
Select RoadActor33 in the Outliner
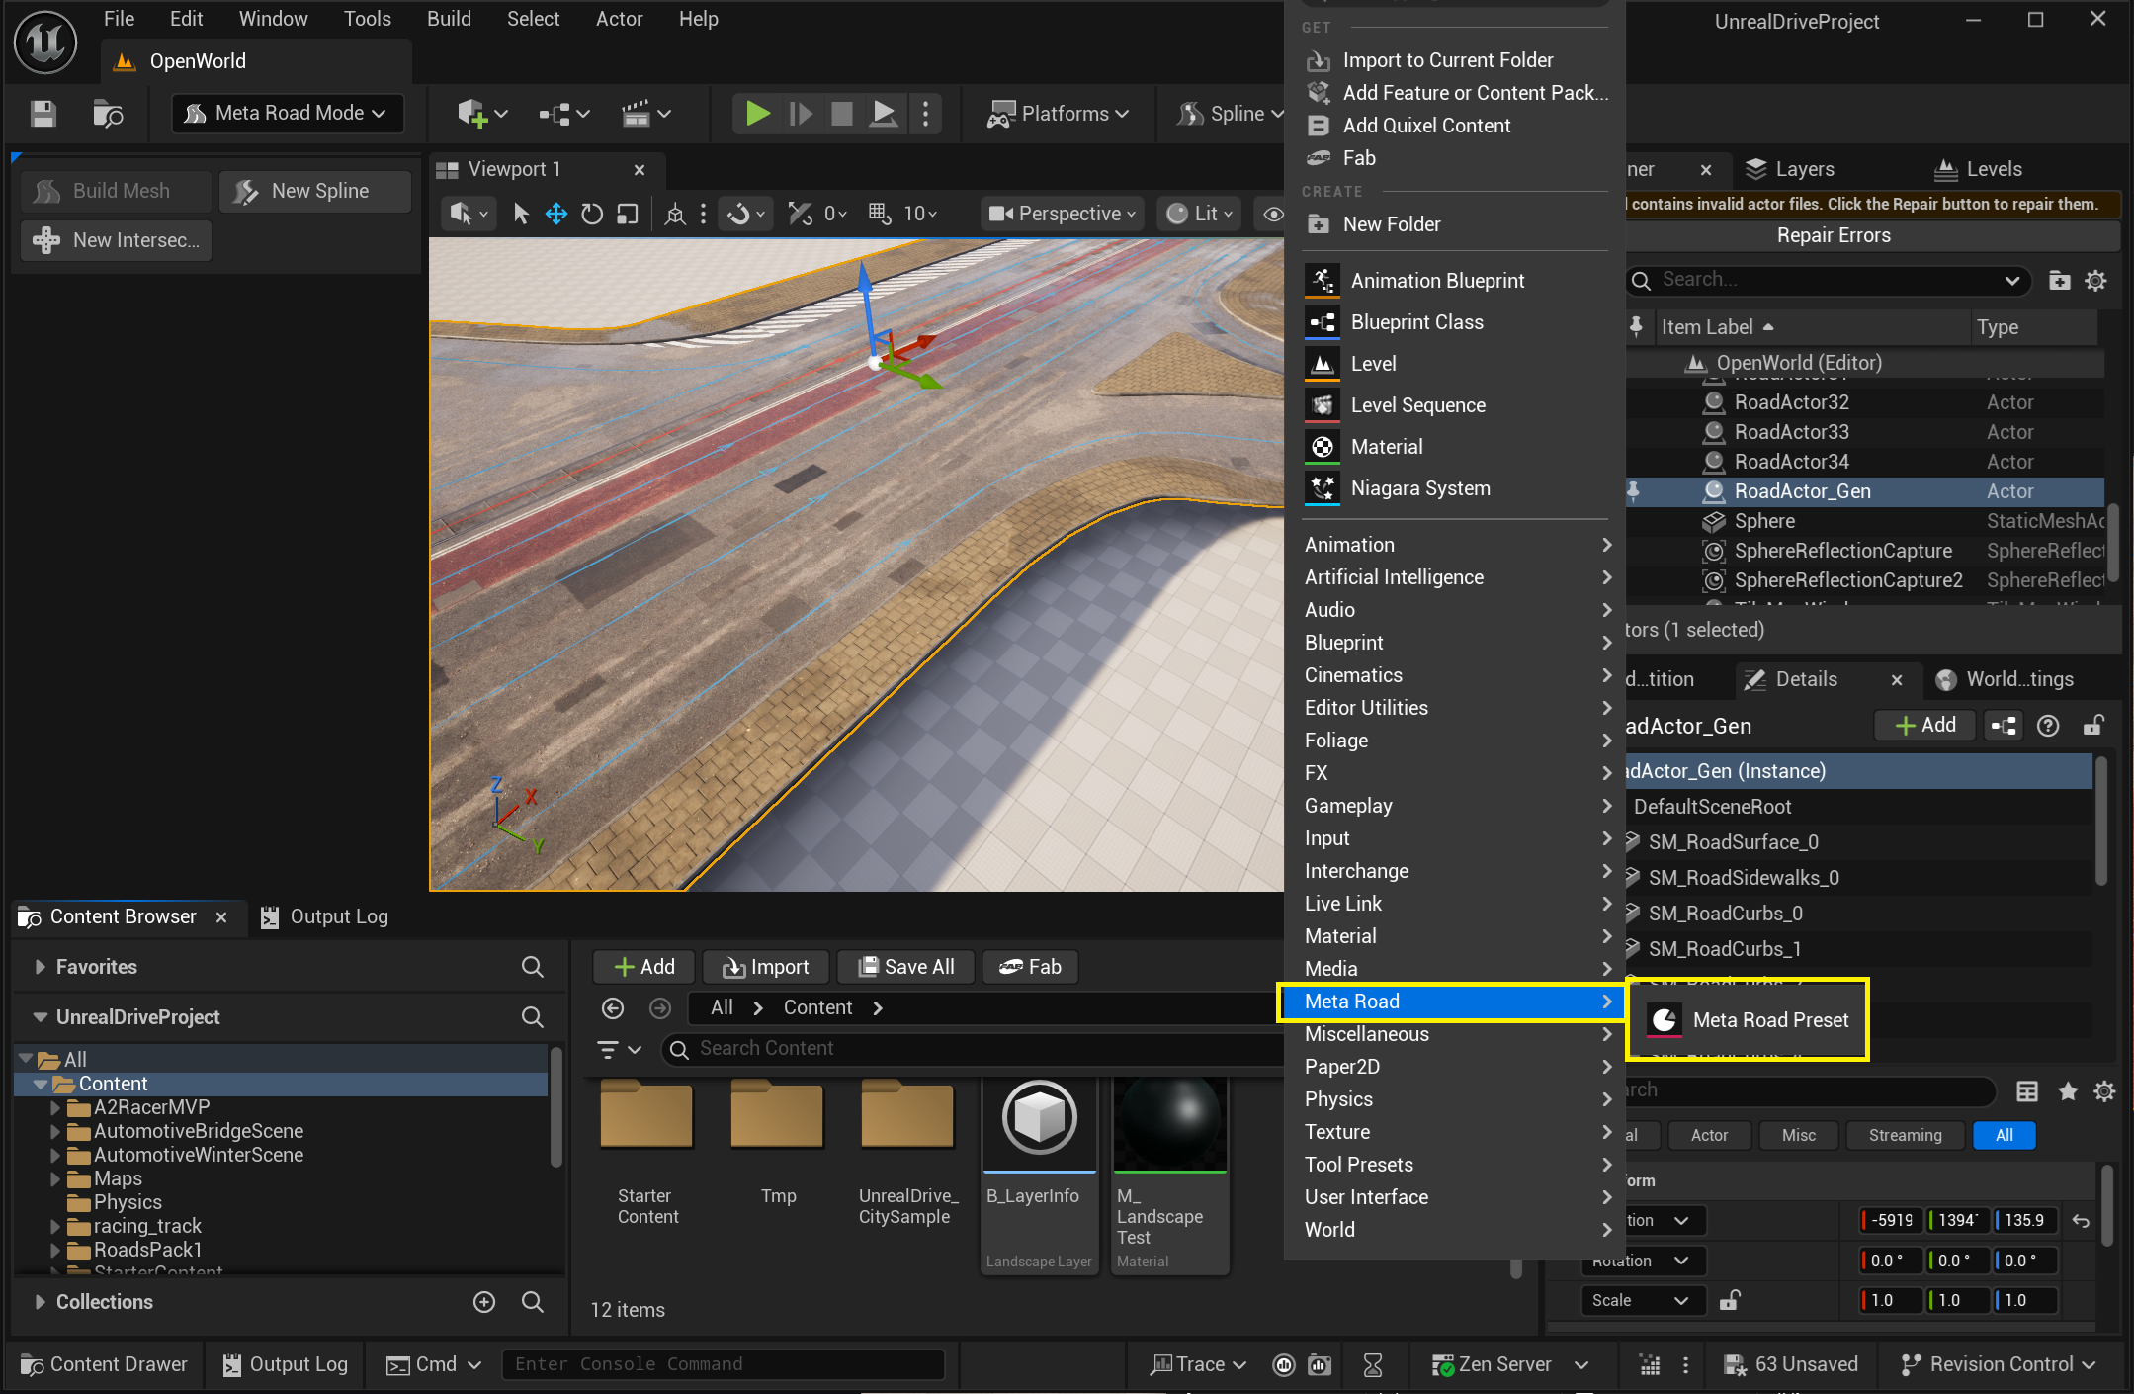click(x=1864, y=432)
